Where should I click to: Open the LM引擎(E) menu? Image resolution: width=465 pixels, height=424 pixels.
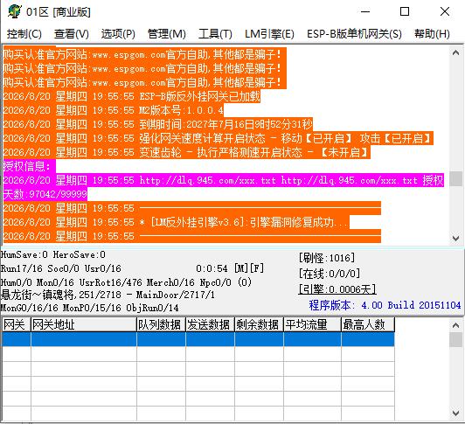pyautogui.click(x=269, y=34)
